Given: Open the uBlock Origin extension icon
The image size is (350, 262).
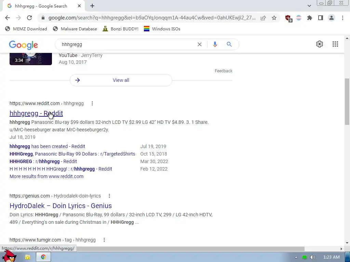Looking at the screenshot, I should click(x=288, y=18).
